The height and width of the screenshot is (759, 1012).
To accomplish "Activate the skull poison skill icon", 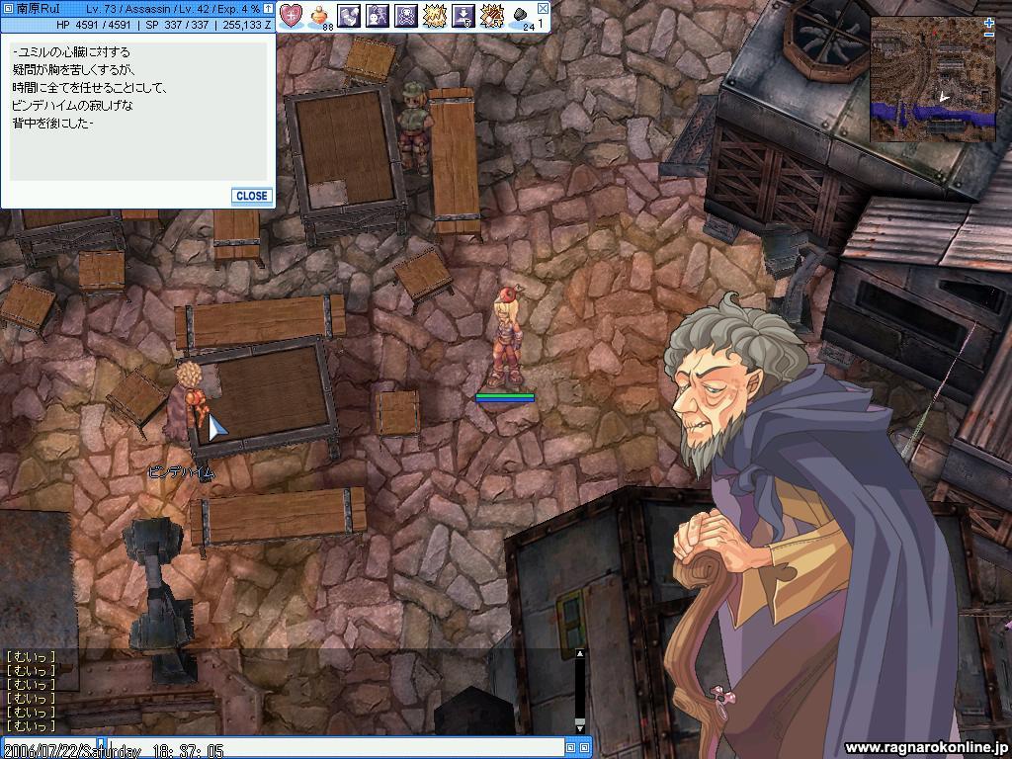I will [x=405, y=16].
